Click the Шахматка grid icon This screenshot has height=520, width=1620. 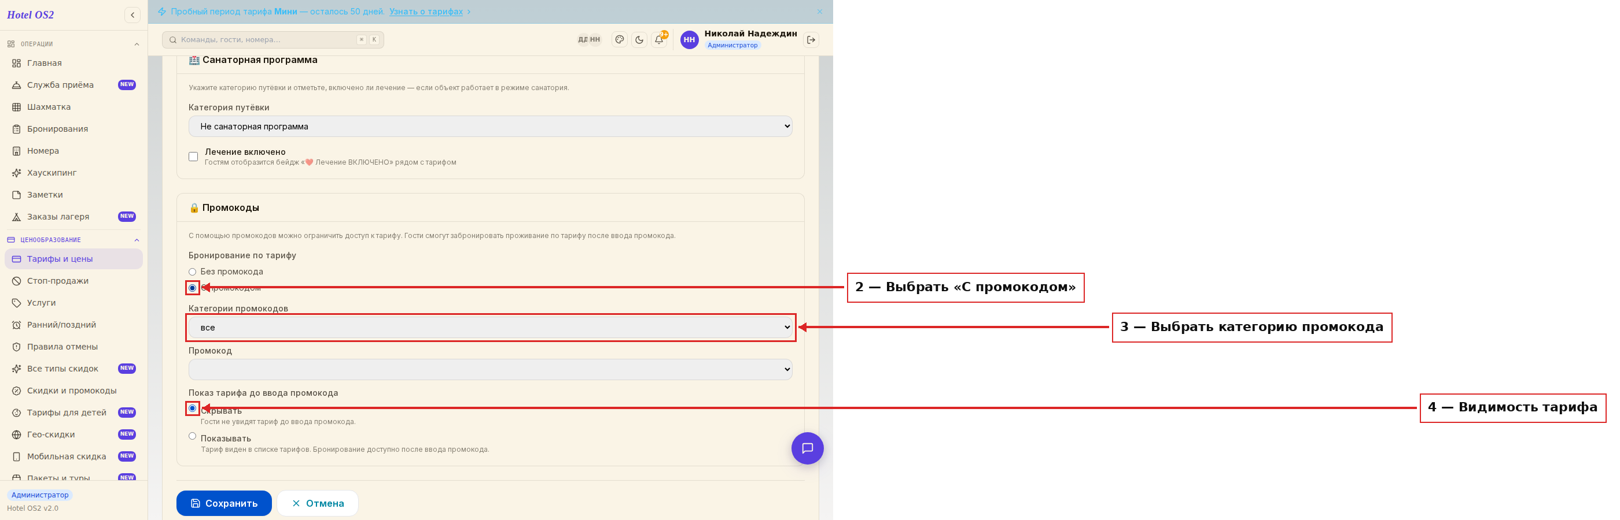(16, 107)
